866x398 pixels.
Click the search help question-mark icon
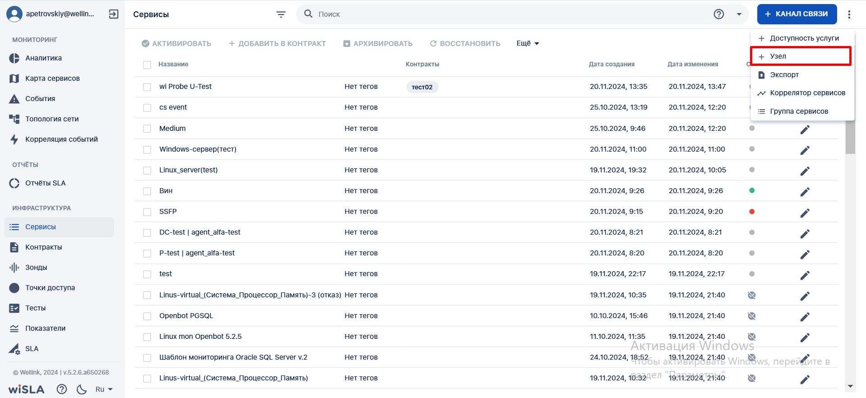coord(719,14)
